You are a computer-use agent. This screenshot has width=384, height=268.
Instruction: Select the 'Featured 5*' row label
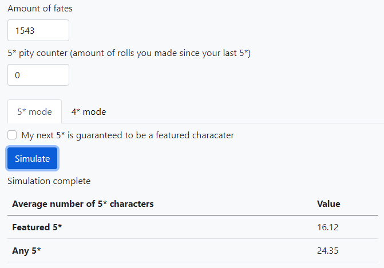37,227
